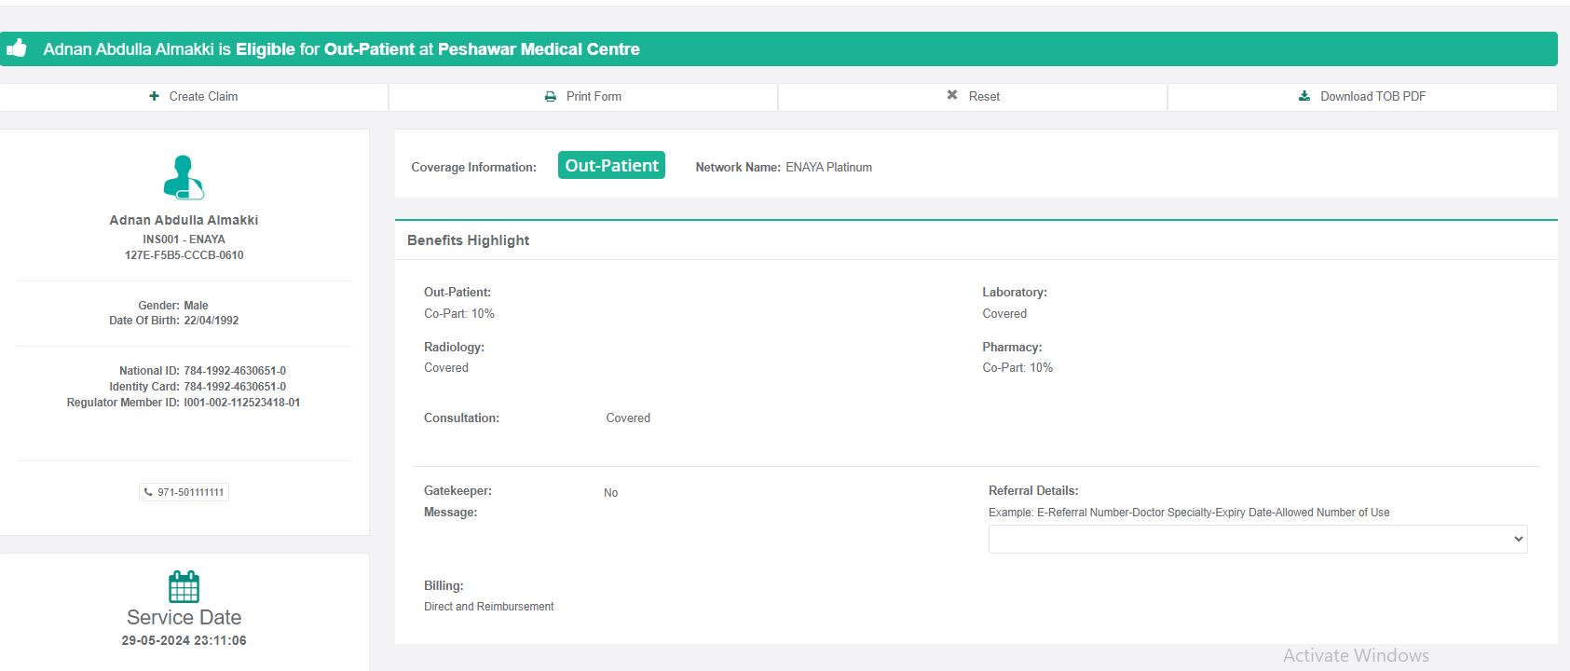The image size is (1570, 671).
Task: Click the Create Claim button
Action: tap(194, 96)
